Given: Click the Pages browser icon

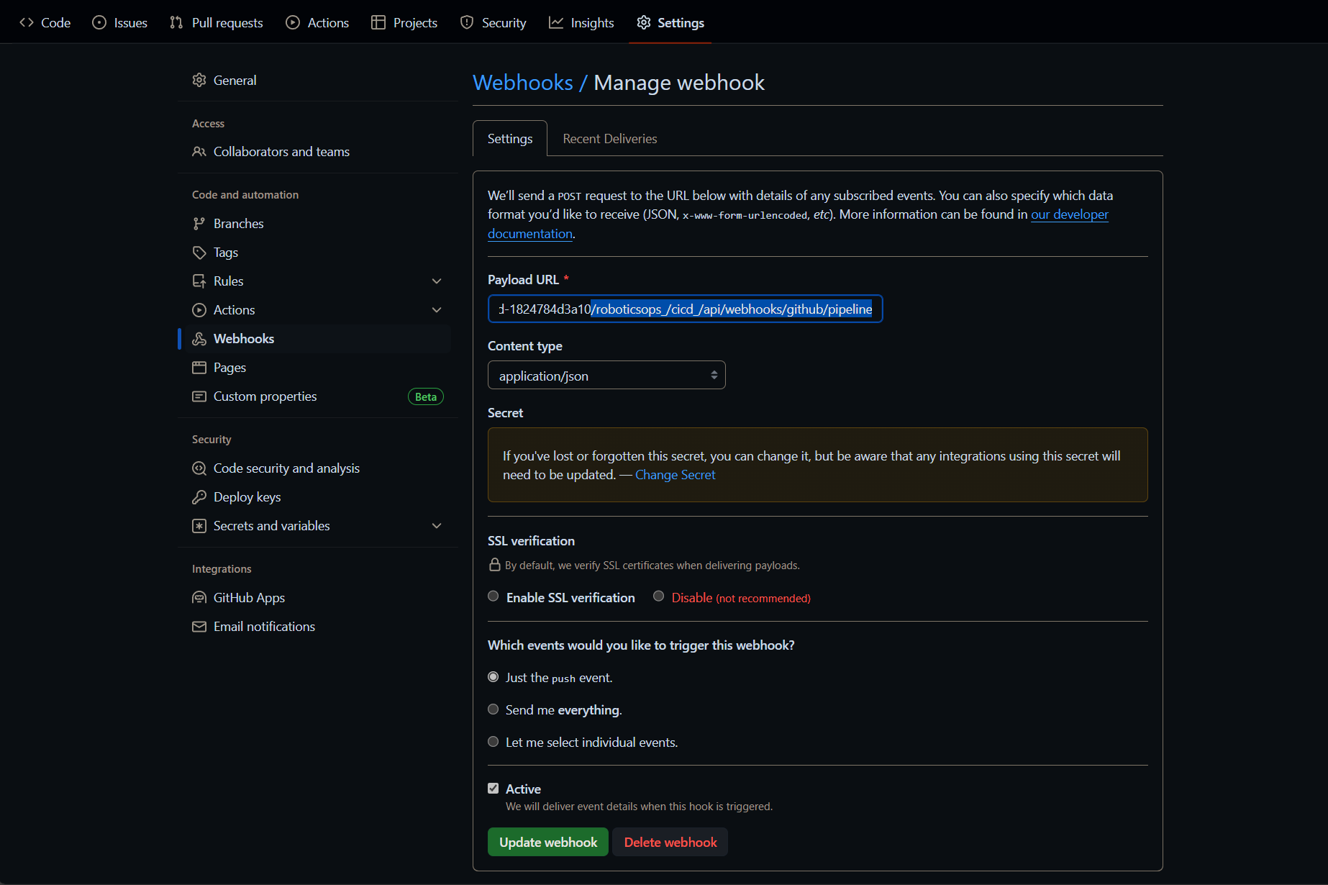Looking at the screenshot, I should [x=199, y=368].
